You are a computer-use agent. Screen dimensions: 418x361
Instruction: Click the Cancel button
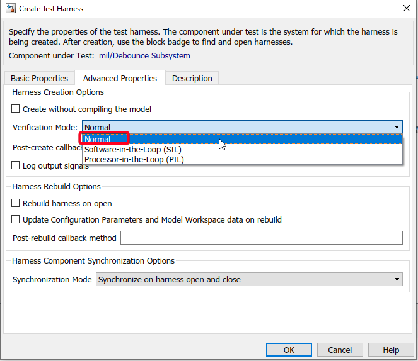click(x=340, y=350)
